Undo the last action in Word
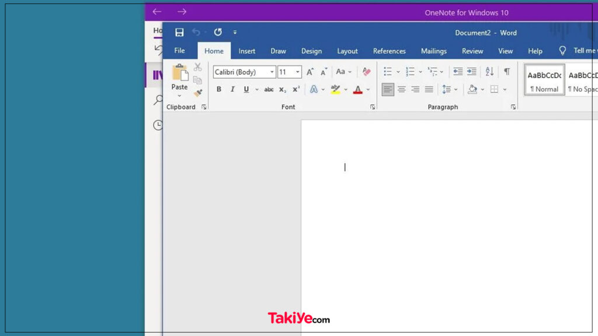Viewport: 598px width, 336px height. coord(196,33)
